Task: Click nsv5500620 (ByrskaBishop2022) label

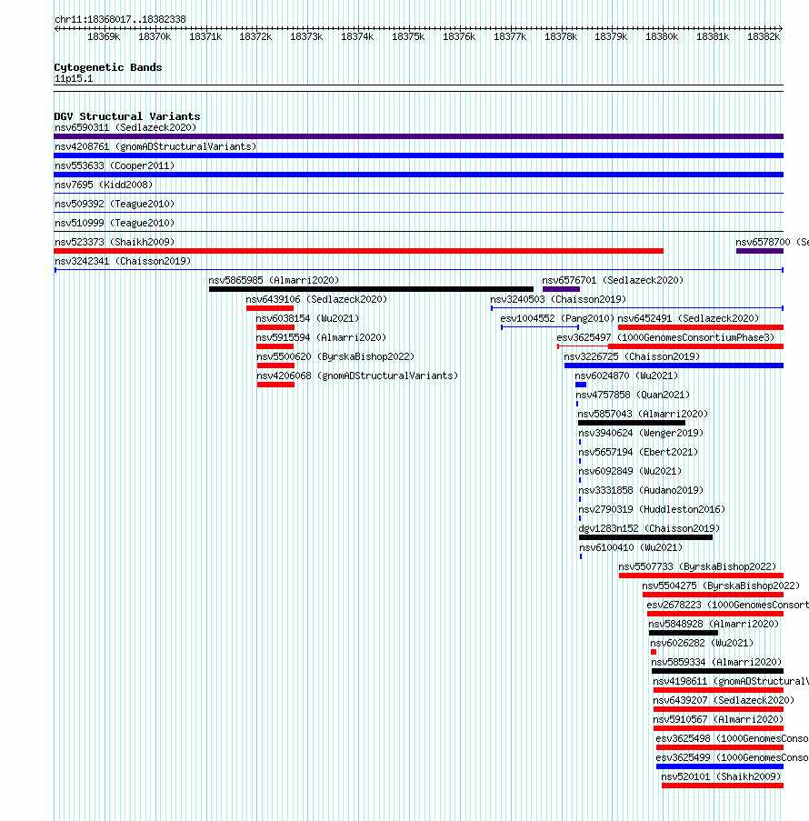Action: (x=335, y=356)
